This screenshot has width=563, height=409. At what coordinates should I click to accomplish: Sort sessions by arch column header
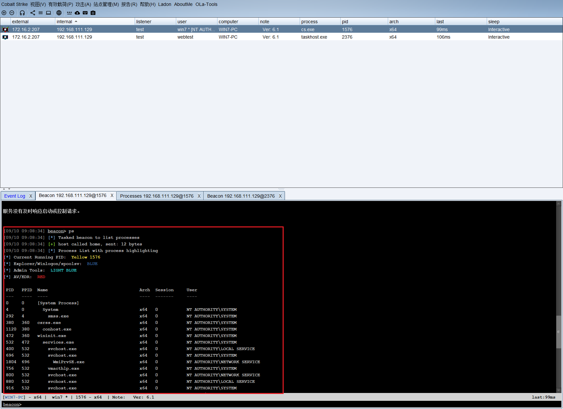(x=411, y=22)
